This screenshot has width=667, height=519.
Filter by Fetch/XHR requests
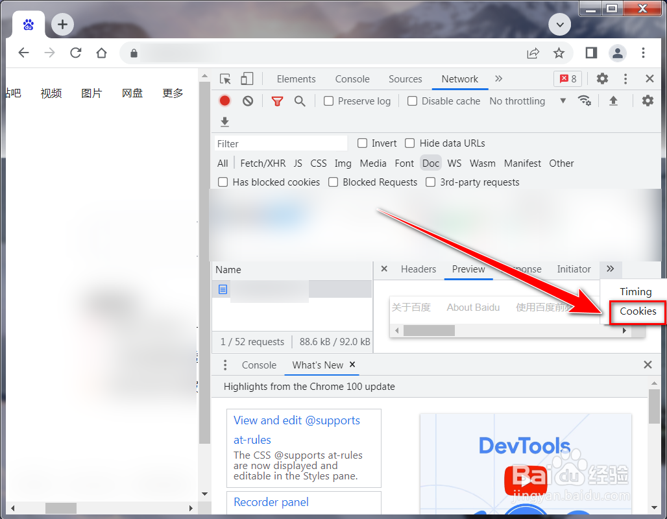[x=263, y=163]
